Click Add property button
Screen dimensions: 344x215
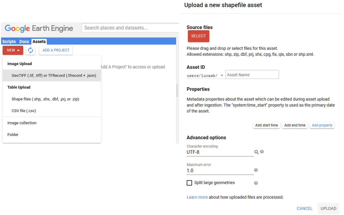point(322,125)
